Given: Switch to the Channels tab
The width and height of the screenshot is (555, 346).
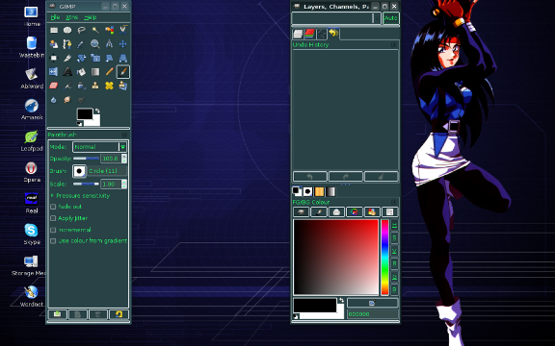Looking at the screenshot, I should click(309, 34).
